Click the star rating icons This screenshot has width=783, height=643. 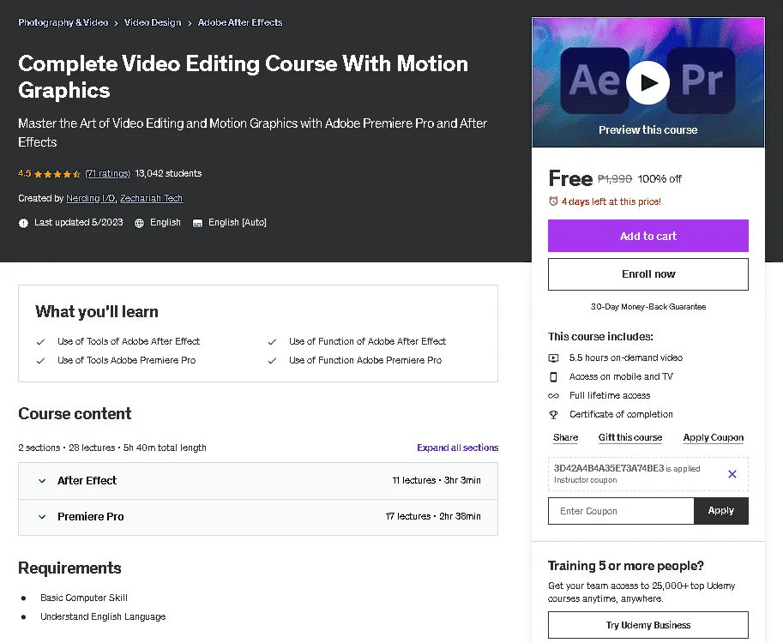pyautogui.click(x=57, y=174)
